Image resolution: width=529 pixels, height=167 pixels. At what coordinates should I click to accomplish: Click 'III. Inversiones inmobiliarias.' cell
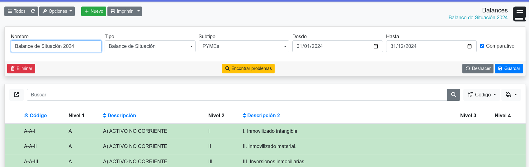pyautogui.click(x=274, y=162)
